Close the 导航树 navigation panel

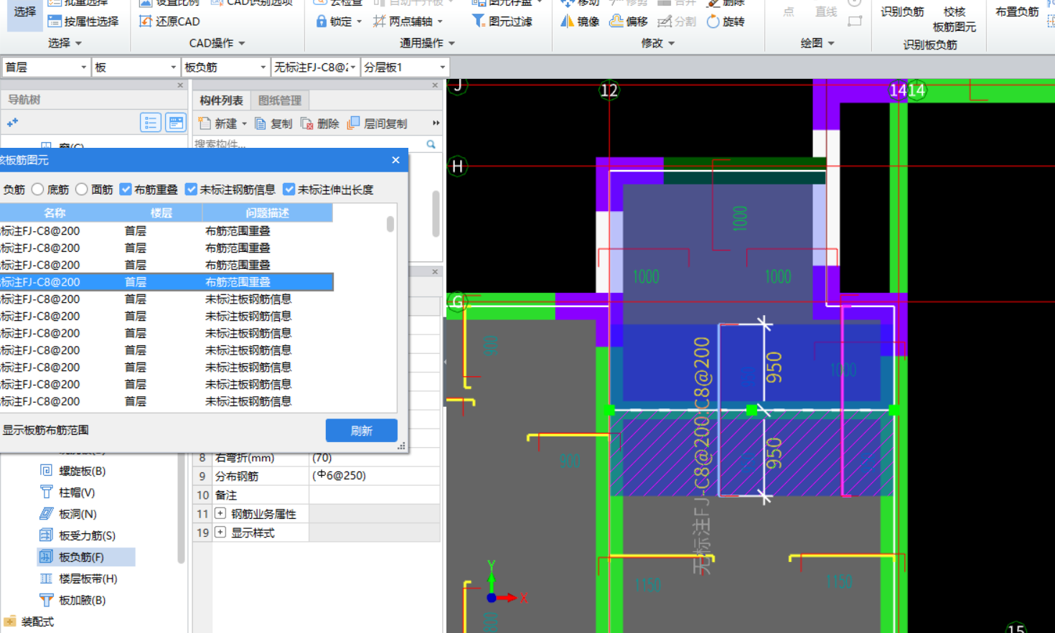click(180, 85)
